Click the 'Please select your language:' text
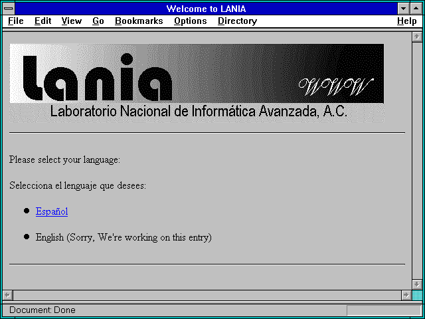 click(x=64, y=159)
